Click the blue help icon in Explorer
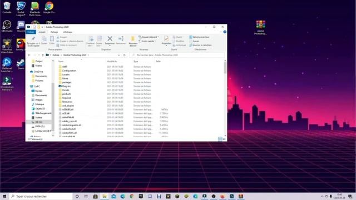356x200 pixels. (x=225, y=32)
